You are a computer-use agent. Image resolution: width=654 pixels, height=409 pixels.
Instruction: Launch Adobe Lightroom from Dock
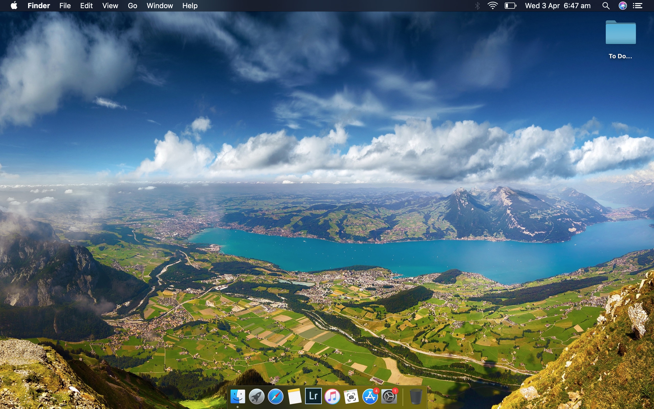click(313, 396)
